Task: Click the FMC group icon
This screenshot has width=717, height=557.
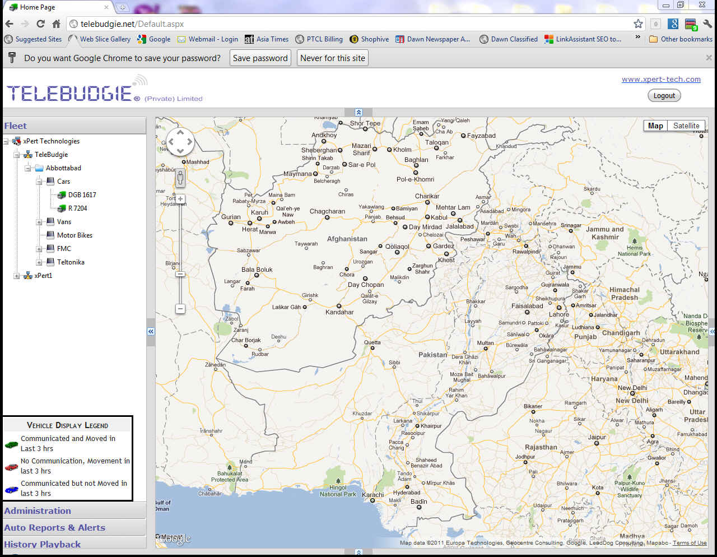Action: click(x=50, y=249)
